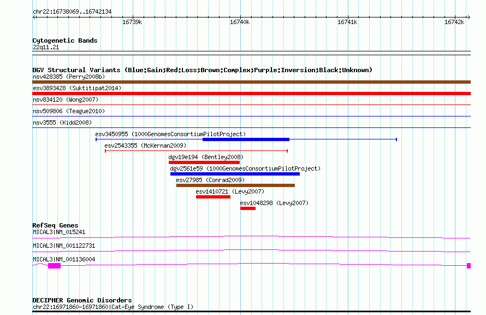Open MICAL3|NM_015241 transcript label
Screen dimensions: 486x315
tap(59, 232)
